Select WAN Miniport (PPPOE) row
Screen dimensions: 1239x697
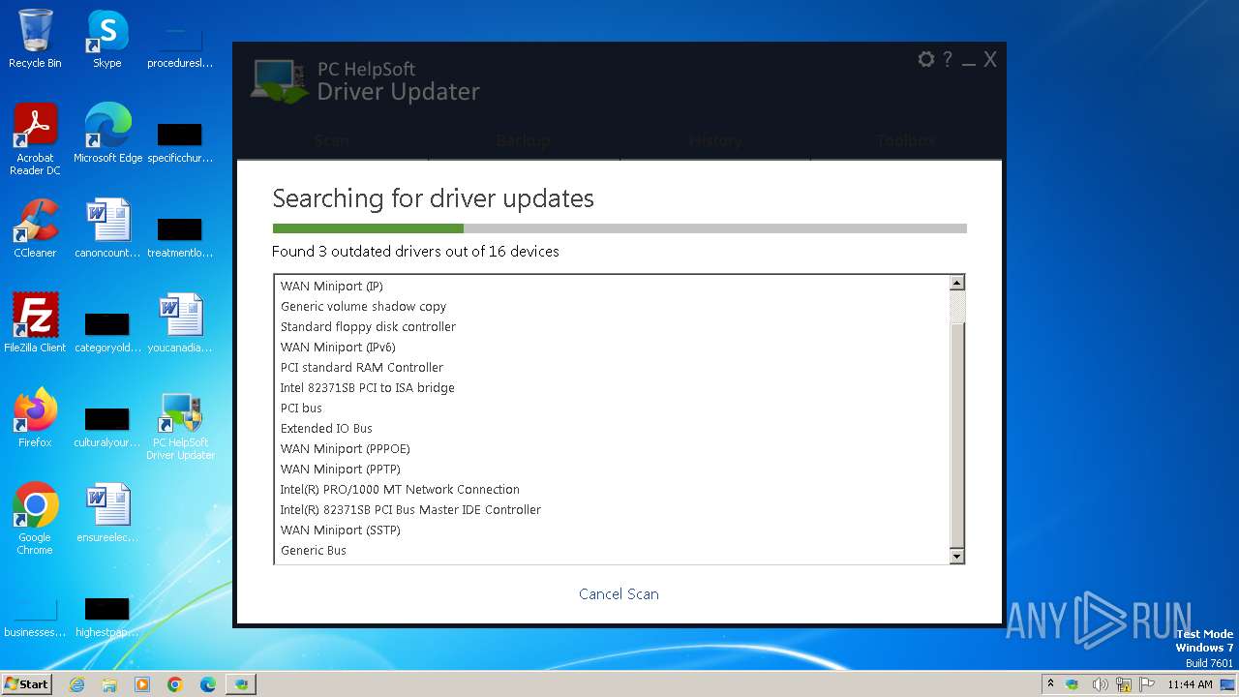612,449
